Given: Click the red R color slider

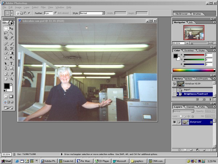Looking at the screenshot, I should (x=194, y=55).
